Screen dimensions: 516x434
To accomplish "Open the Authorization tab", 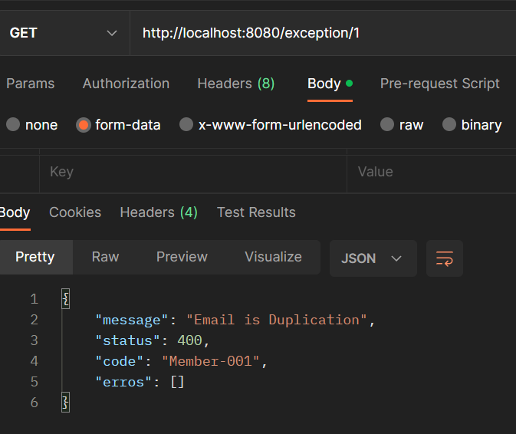I will 126,84.
